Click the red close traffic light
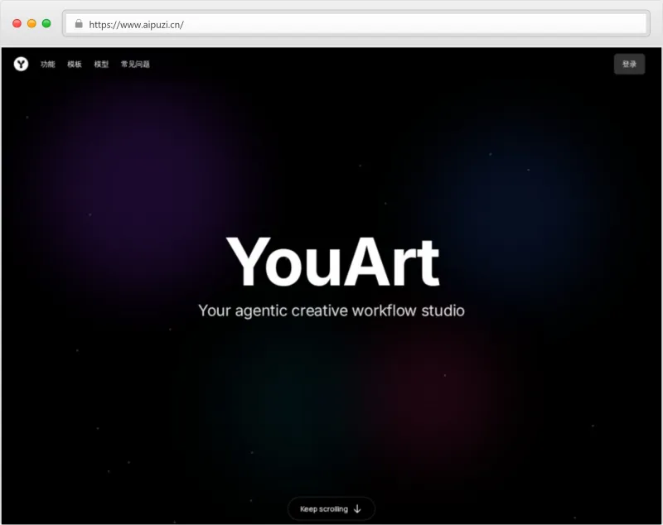The image size is (663, 525). click(17, 23)
